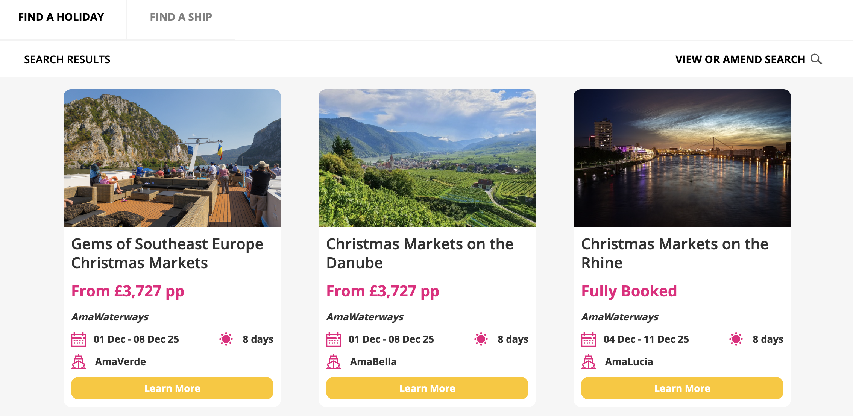Viewport: 853px width, 416px height.
Task: Open the vineyard valley photo thumbnail
Action: coord(427,158)
